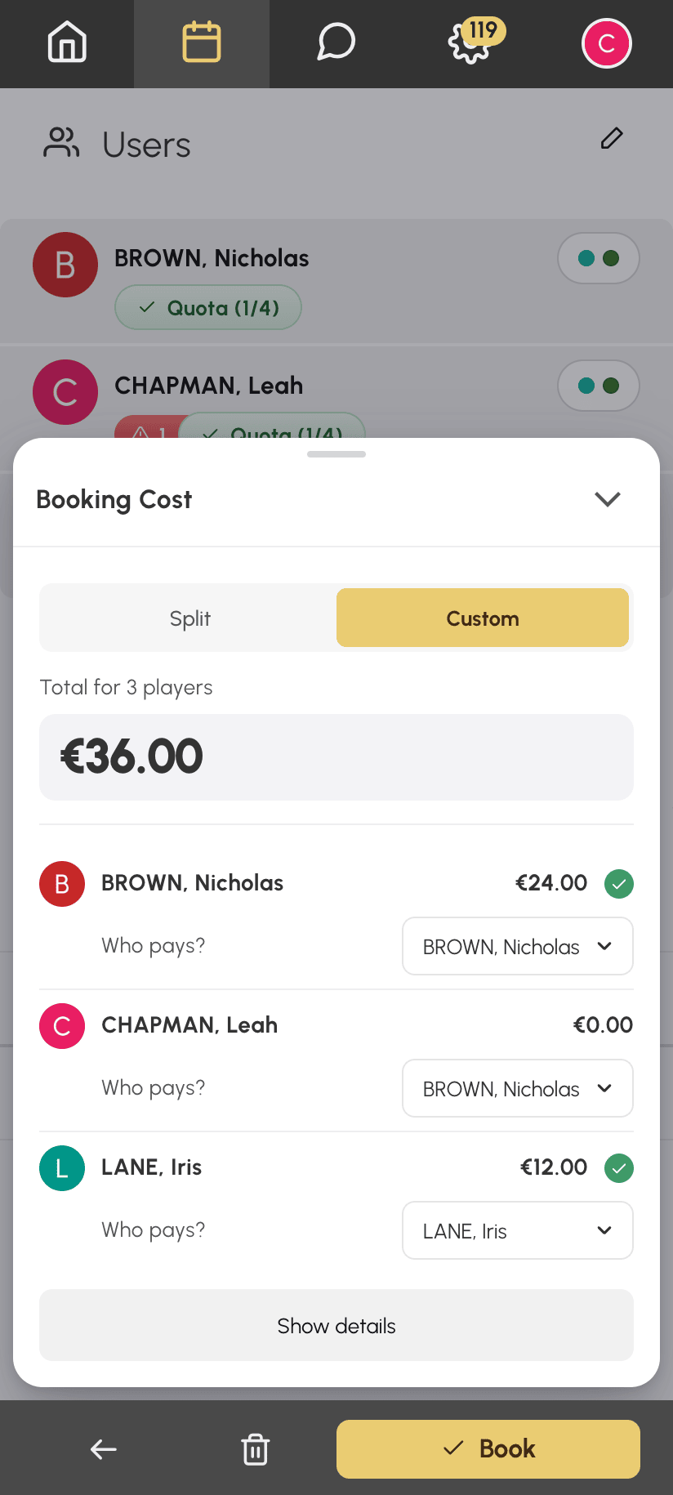Image resolution: width=673 pixels, height=1495 pixels.
Task: Toggle the green check next to €24.00
Action: point(619,883)
